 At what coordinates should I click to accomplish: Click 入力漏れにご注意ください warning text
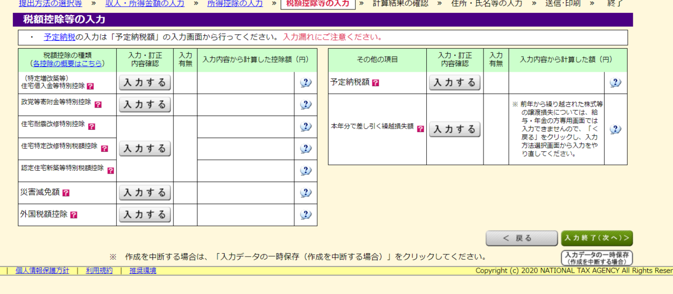point(332,38)
